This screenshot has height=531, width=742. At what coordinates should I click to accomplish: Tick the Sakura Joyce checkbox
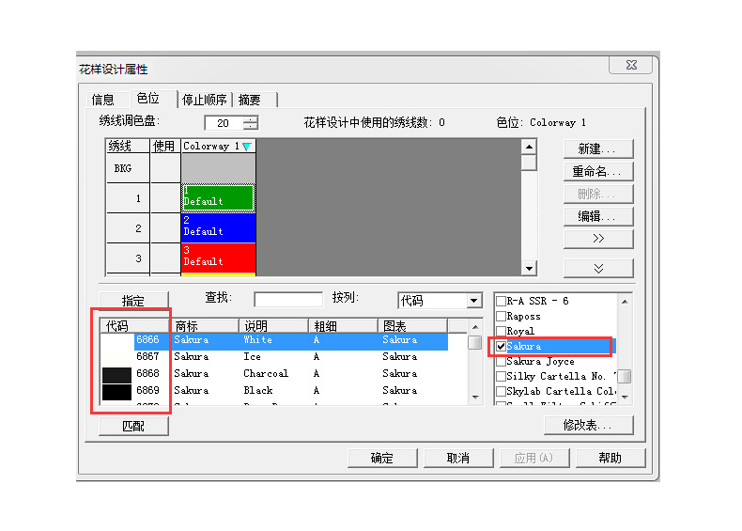[502, 361]
